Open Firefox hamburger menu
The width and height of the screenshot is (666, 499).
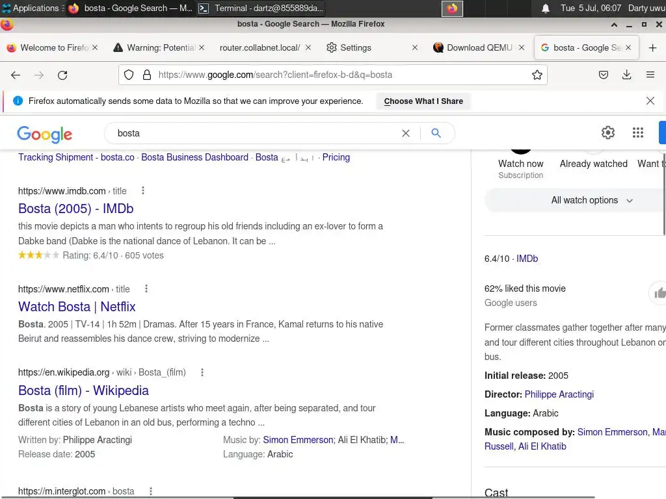coord(650,75)
